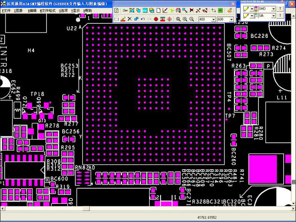The height and width of the screenshot is (222, 296).
Task: Click the redo arrow icon
Action: pyautogui.click(x=150, y=19)
